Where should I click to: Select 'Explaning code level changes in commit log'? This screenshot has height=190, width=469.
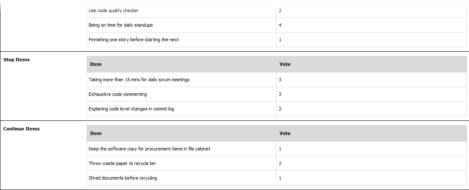click(131, 109)
